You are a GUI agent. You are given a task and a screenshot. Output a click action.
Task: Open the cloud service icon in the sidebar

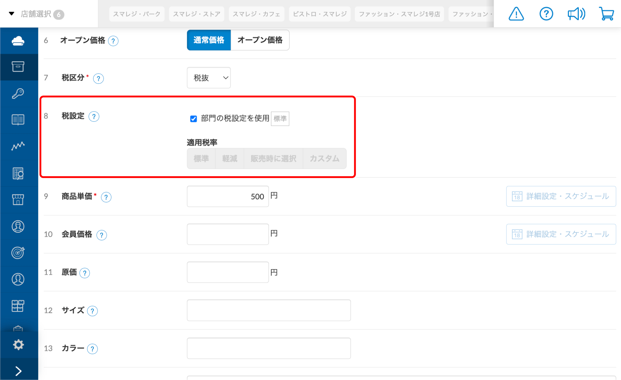18,40
